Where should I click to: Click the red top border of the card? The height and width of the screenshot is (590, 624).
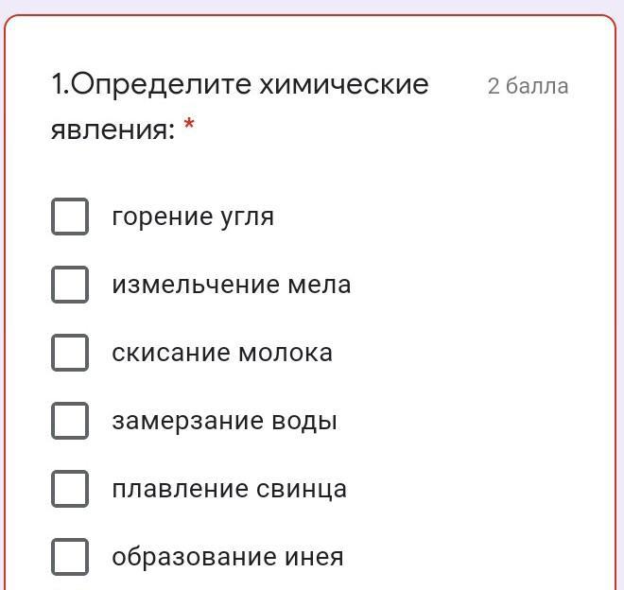[x=312, y=15]
